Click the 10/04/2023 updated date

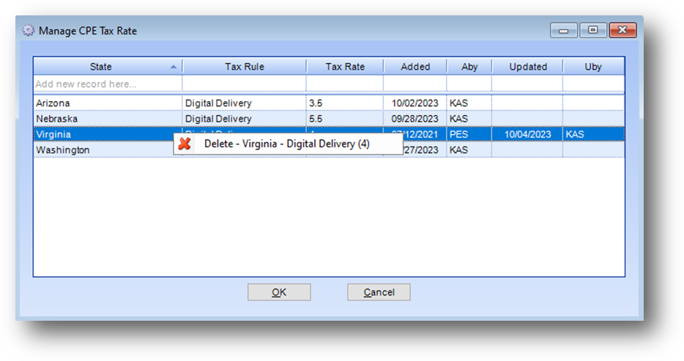click(527, 134)
